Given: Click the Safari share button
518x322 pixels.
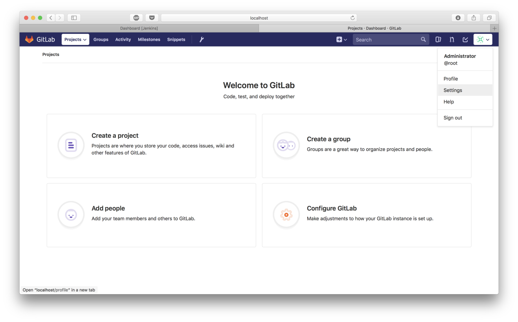Looking at the screenshot, I should (x=474, y=18).
